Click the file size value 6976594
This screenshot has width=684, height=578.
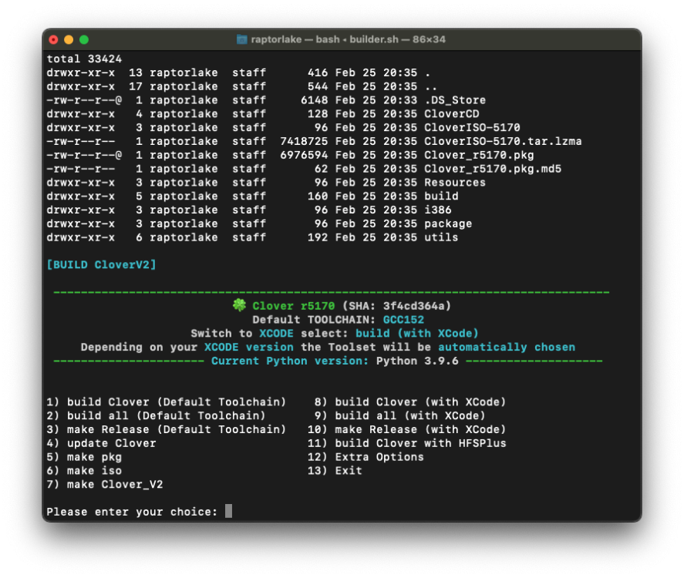pyautogui.click(x=304, y=155)
